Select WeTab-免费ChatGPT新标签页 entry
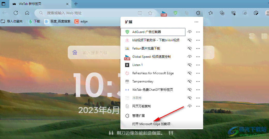This screenshot has width=269, height=139. click(x=153, y=90)
